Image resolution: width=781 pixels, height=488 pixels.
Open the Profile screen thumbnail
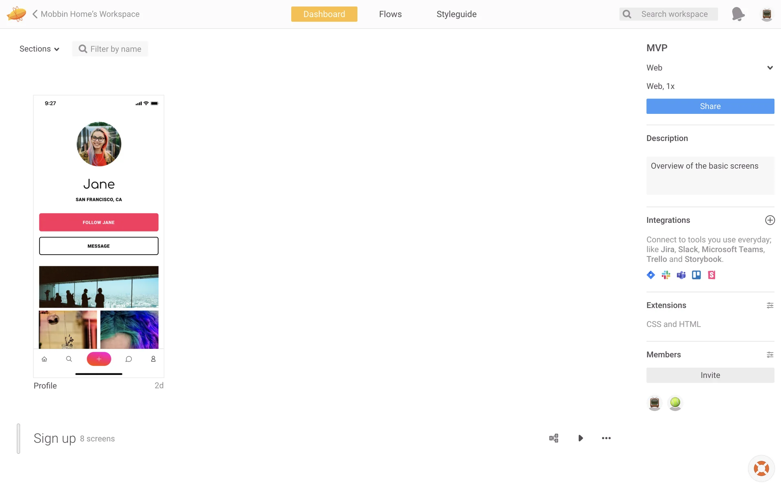point(99,236)
